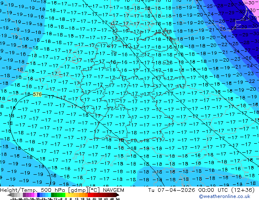This screenshot has width=259, height=200.
Task: Select the Height/Temp. title text
Action: click(20, 190)
